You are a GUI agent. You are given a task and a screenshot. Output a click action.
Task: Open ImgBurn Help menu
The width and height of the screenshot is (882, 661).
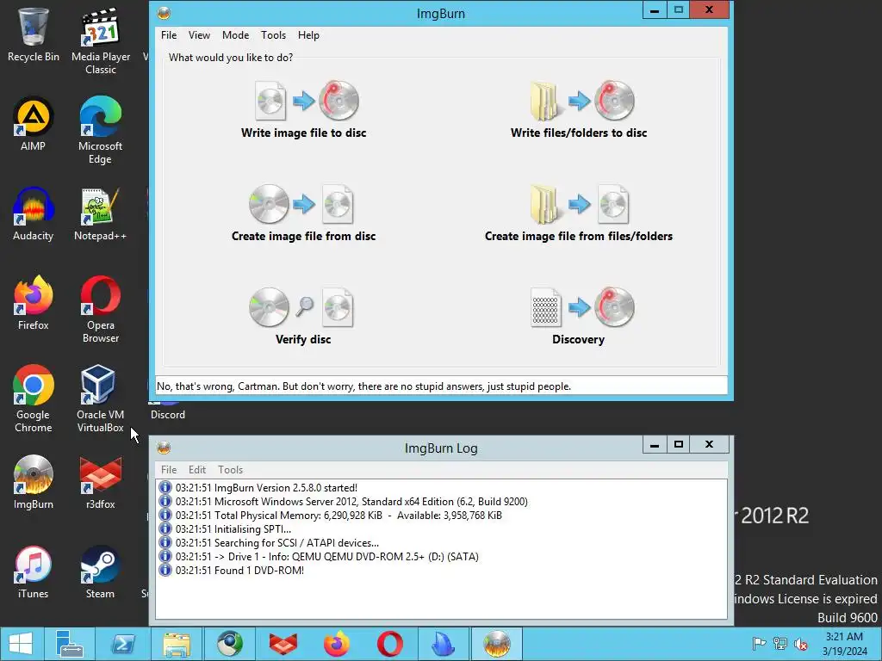click(308, 34)
